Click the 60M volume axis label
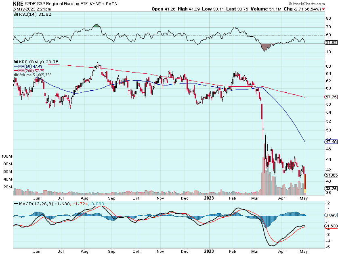Viewport: 338px width, 254px height. tap(8, 172)
